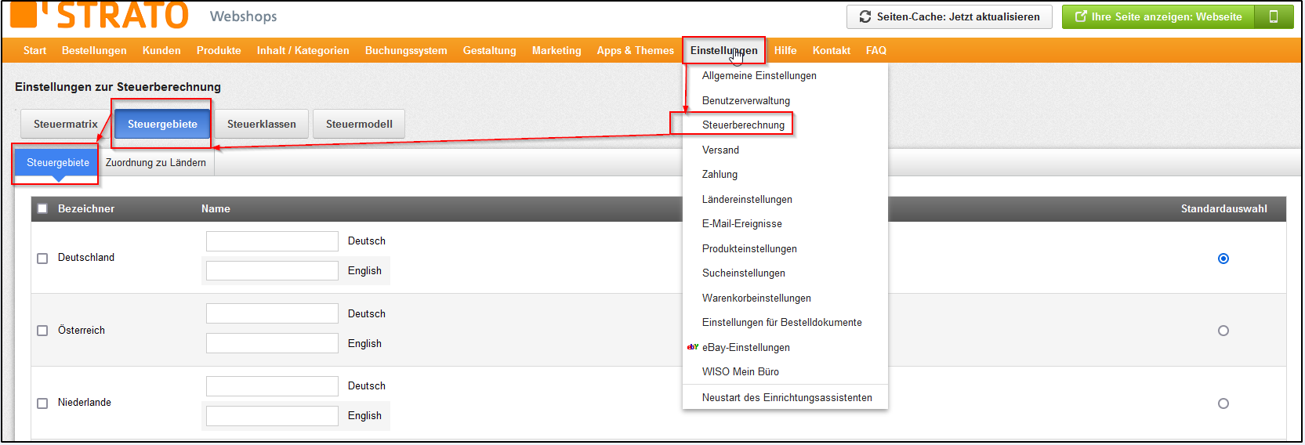This screenshot has width=1305, height=445.
Task: Choose Österreich Standardauswahl radio button
Action: pos(1223,331)
